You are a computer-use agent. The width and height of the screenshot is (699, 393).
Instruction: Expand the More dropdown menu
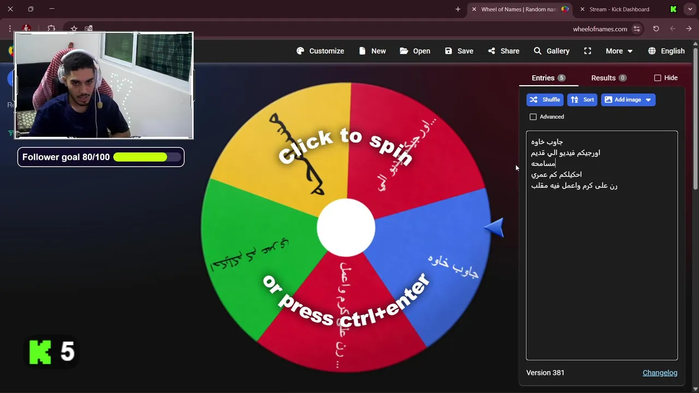pyautogui.click(x=619, y=51)
